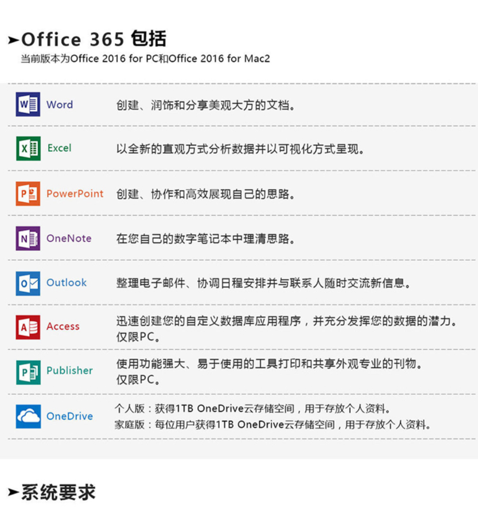
Task: Click the Word description '创建、润饰和分享美观大方的文档'
Action: 206,105
